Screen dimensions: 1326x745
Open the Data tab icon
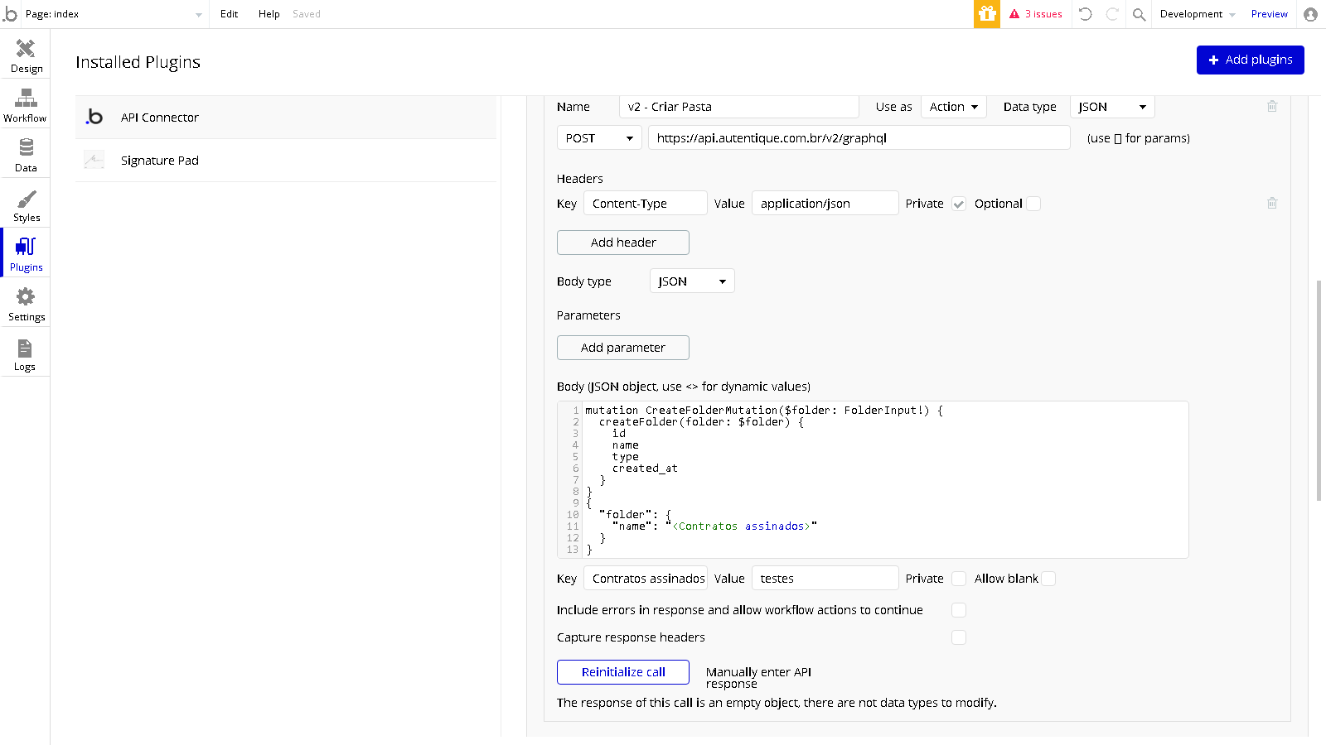tap(26, 148)
